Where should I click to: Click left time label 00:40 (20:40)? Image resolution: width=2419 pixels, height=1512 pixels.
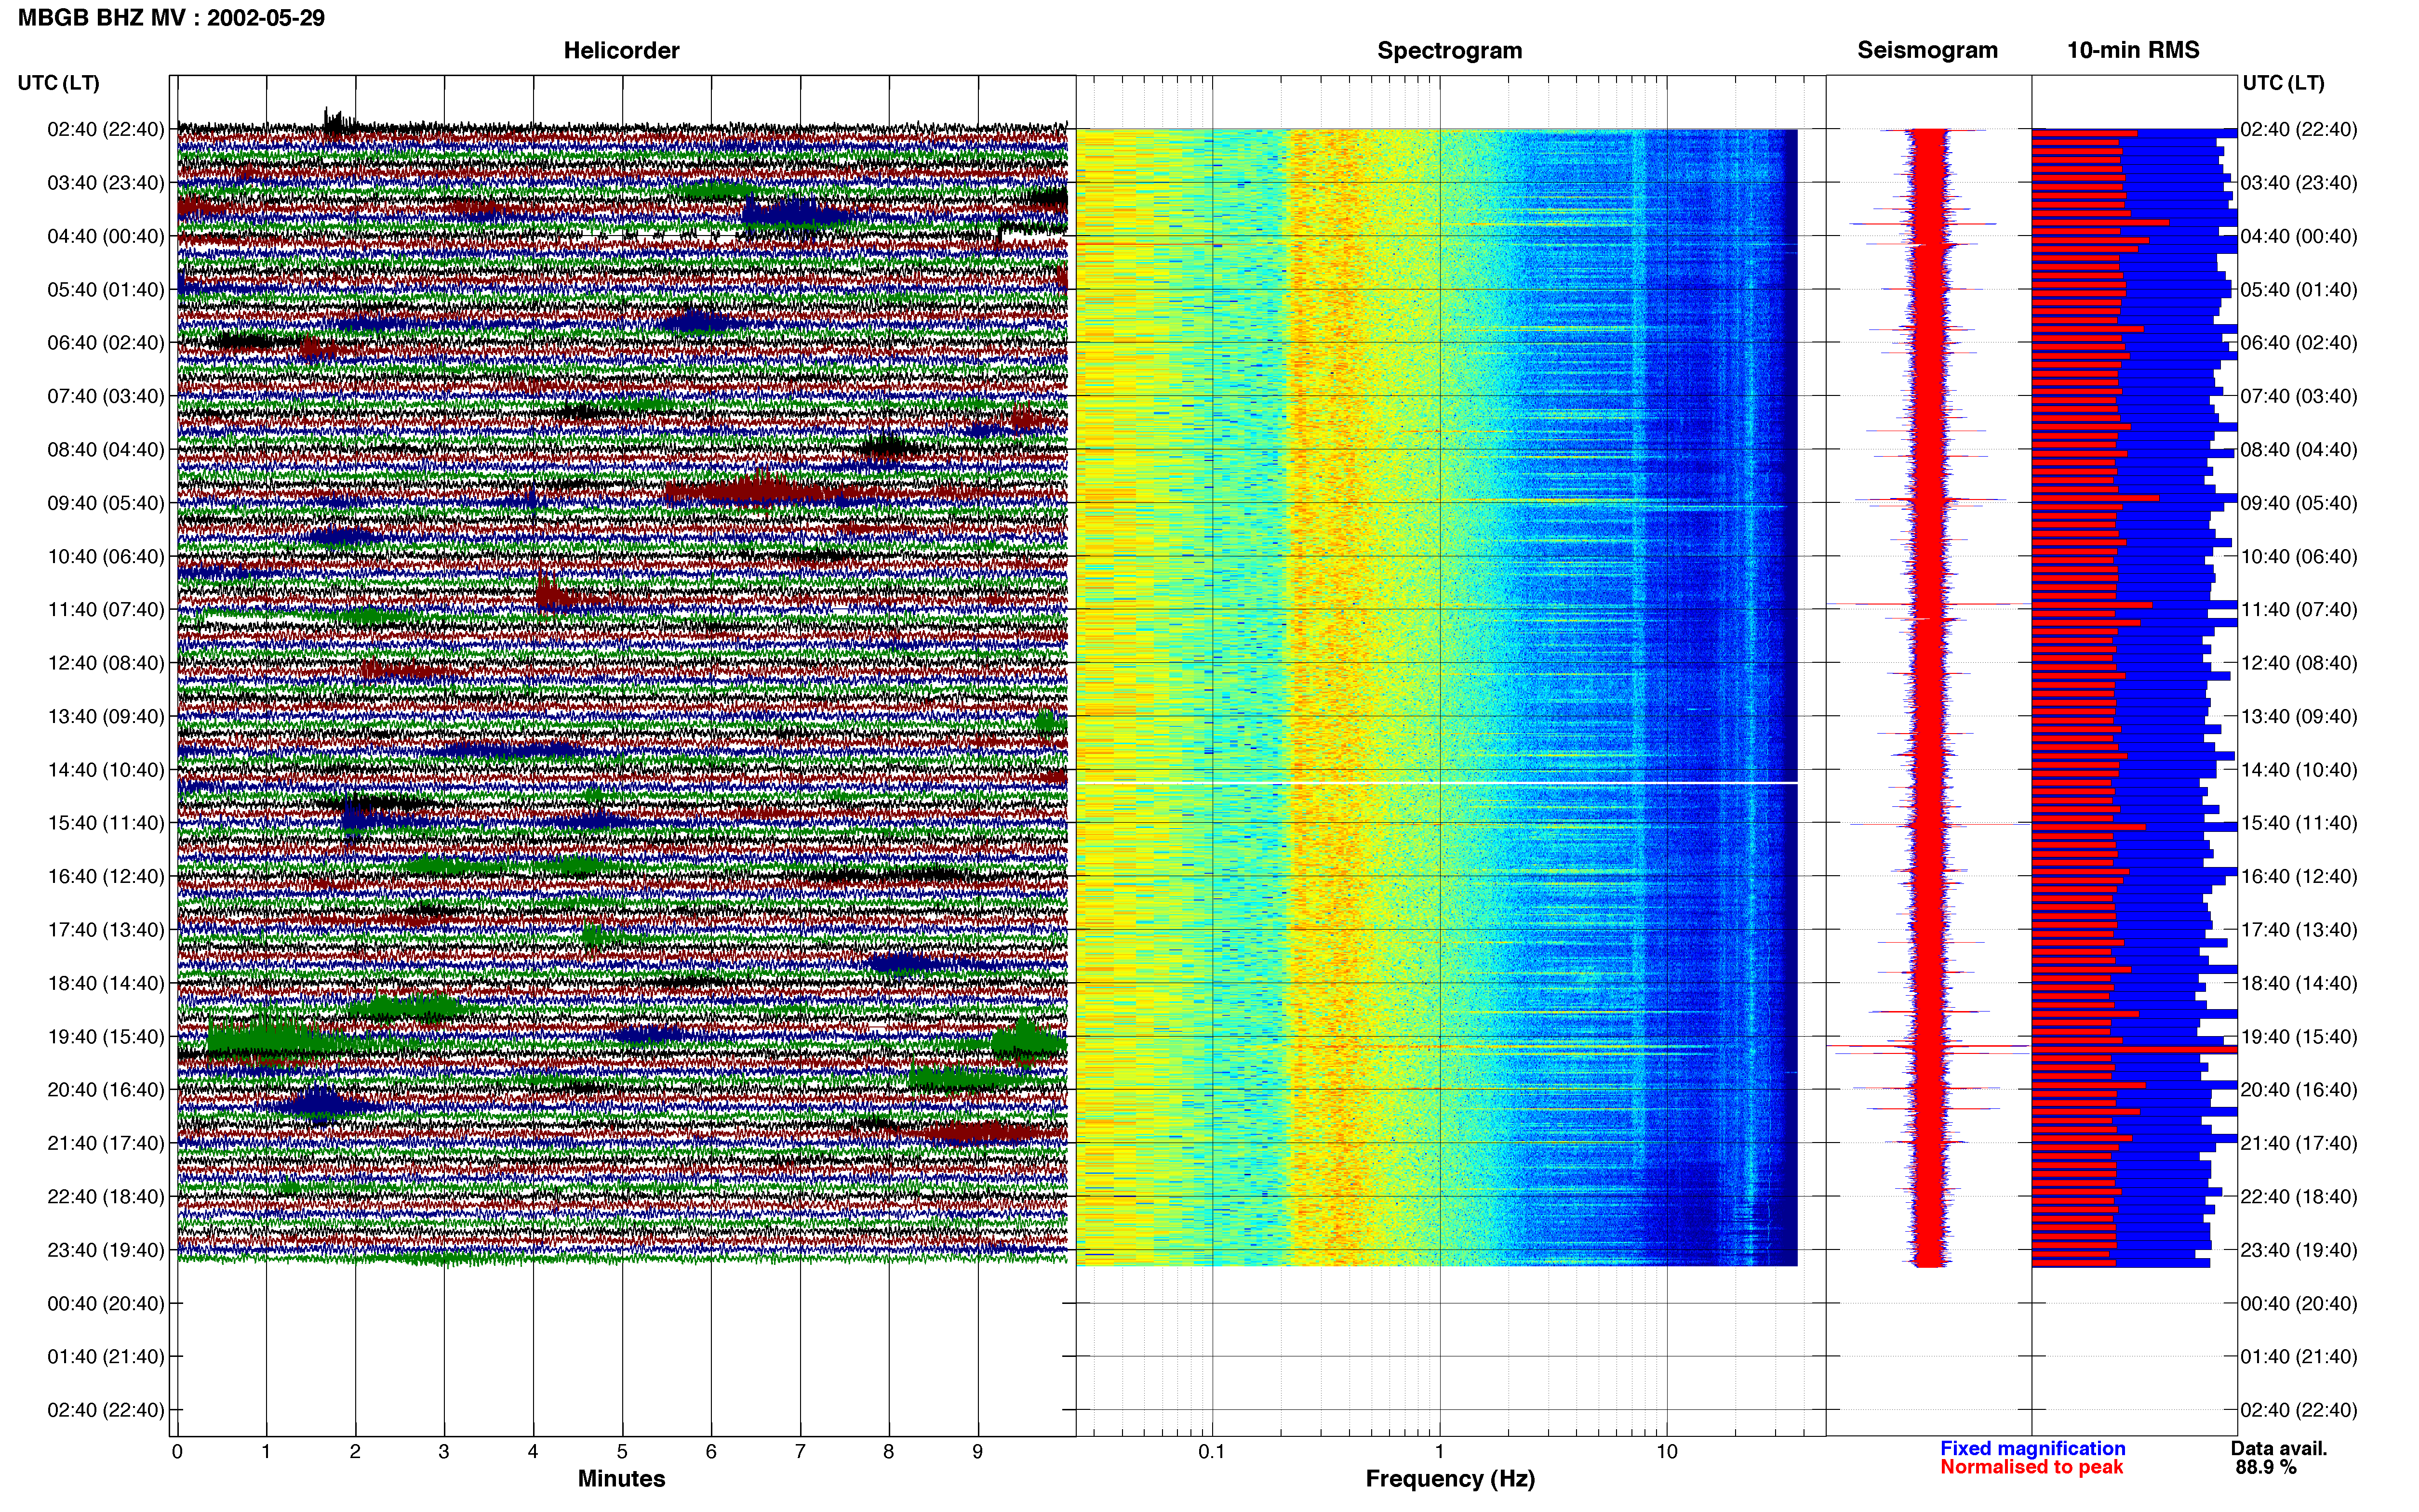(106, 1303)
